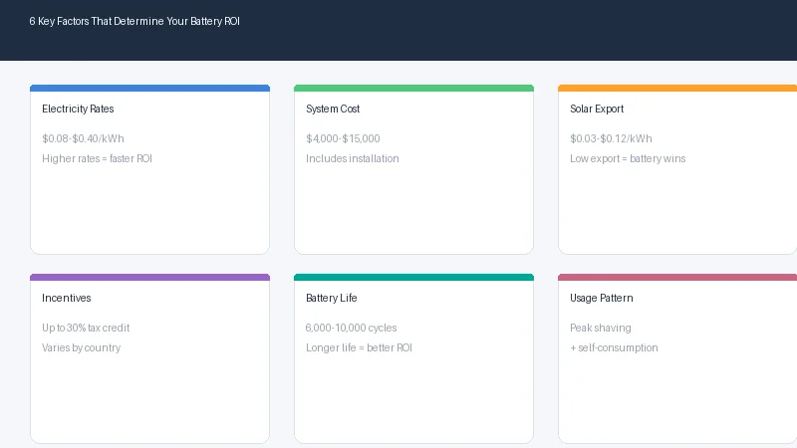Image resolution: width=797 pixels, height=448 pixels.
Task: Open the Solar Export card
Action: point(677,169)
